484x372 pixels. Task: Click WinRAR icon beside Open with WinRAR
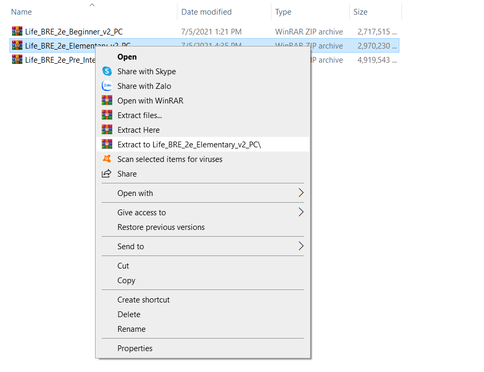pos(107,100)
